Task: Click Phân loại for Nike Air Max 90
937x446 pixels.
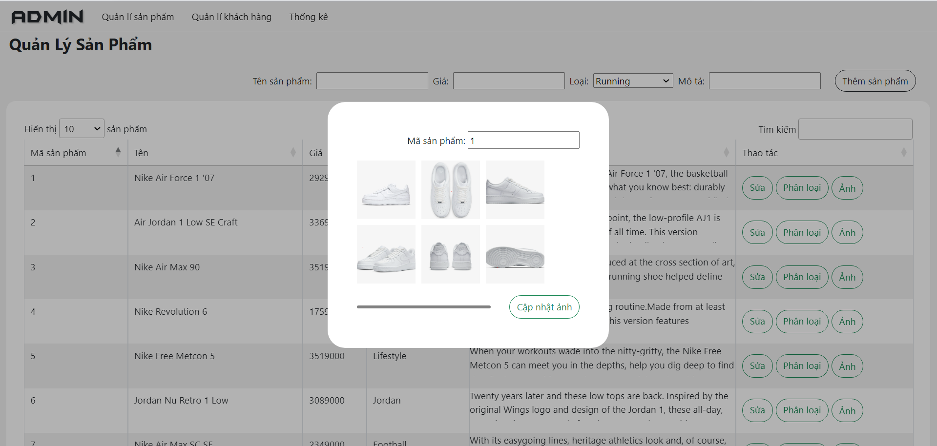Action: pyautogui.click(x=802, y=277)
